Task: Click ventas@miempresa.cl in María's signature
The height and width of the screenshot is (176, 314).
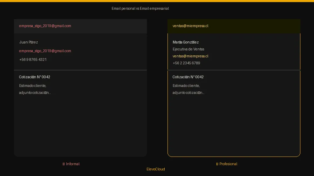Action: pos(190,56)
